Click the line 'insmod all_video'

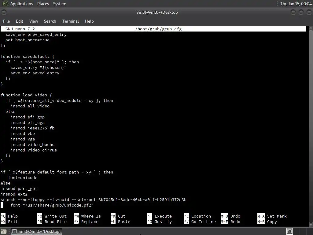coord(30,106)
